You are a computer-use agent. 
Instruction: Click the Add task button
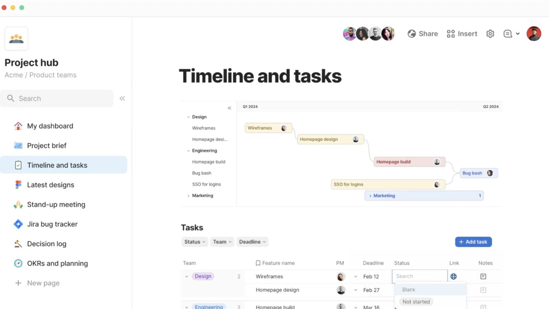pyautogui.click(x=473, y=242)
